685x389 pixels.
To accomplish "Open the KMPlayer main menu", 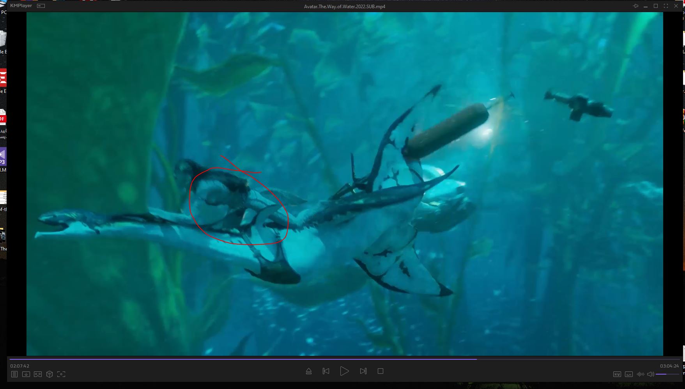I will (21, 6).
